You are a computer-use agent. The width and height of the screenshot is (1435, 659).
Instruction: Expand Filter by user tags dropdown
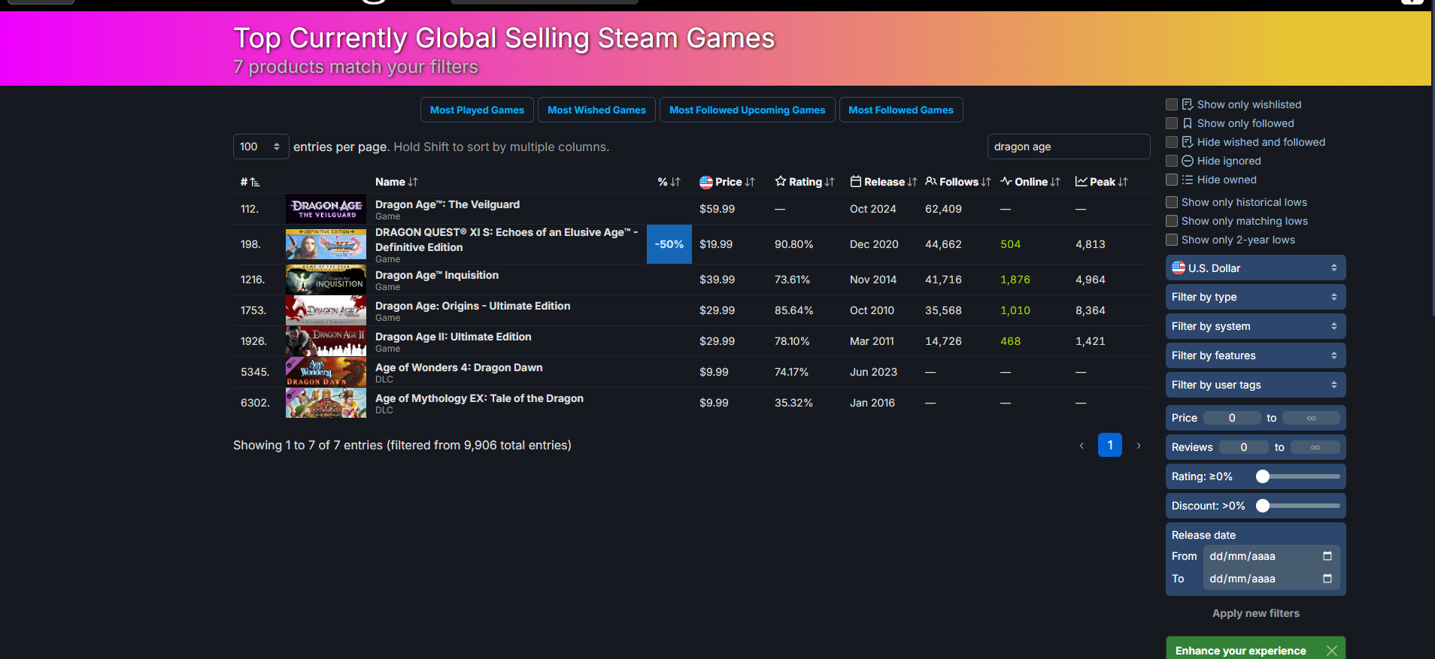tap(1255, 385)
